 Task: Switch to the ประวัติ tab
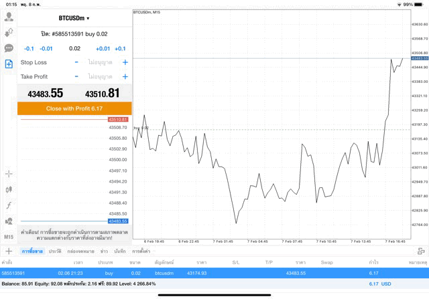click(x=55, y=251)
